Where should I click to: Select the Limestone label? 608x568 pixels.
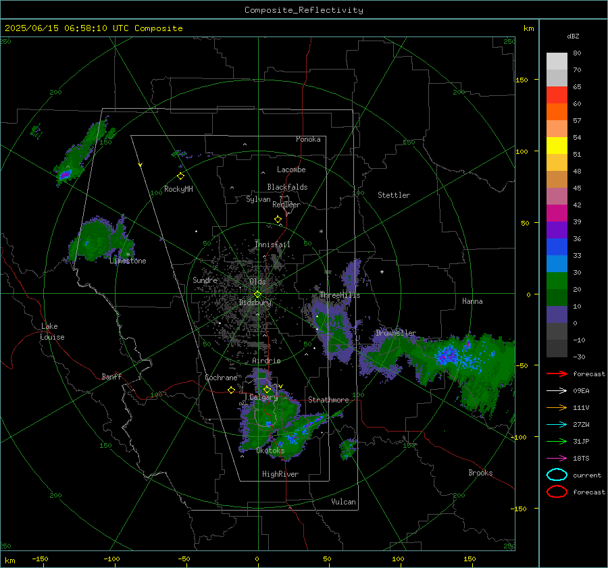tap(128, 261)
